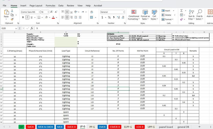Image resolution: width=213 pixels, height=129 pixels.
Task: Open the SMDB sheet tab
Action: point(30,127)
